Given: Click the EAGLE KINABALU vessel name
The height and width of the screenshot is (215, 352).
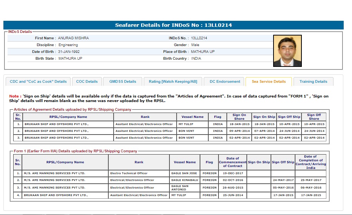Looking at the screenshot, I should click(x=184, y=180).
